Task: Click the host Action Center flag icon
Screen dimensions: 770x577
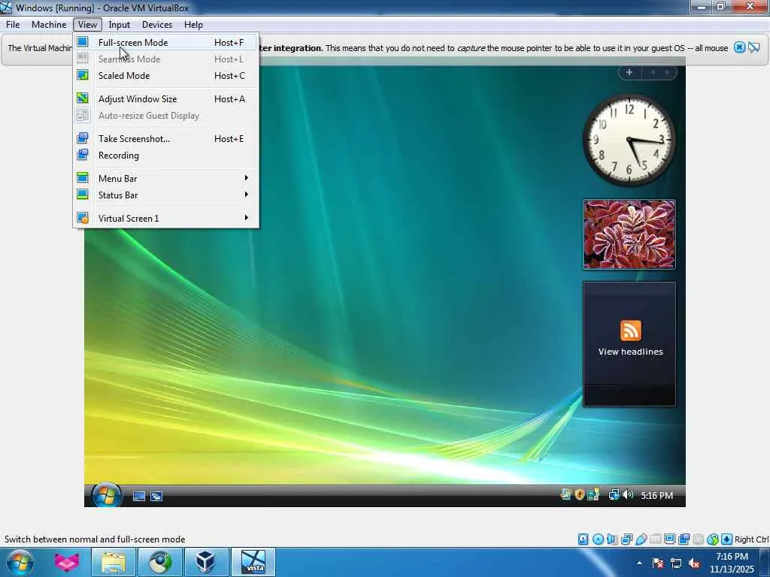Action: click(658, 563)
